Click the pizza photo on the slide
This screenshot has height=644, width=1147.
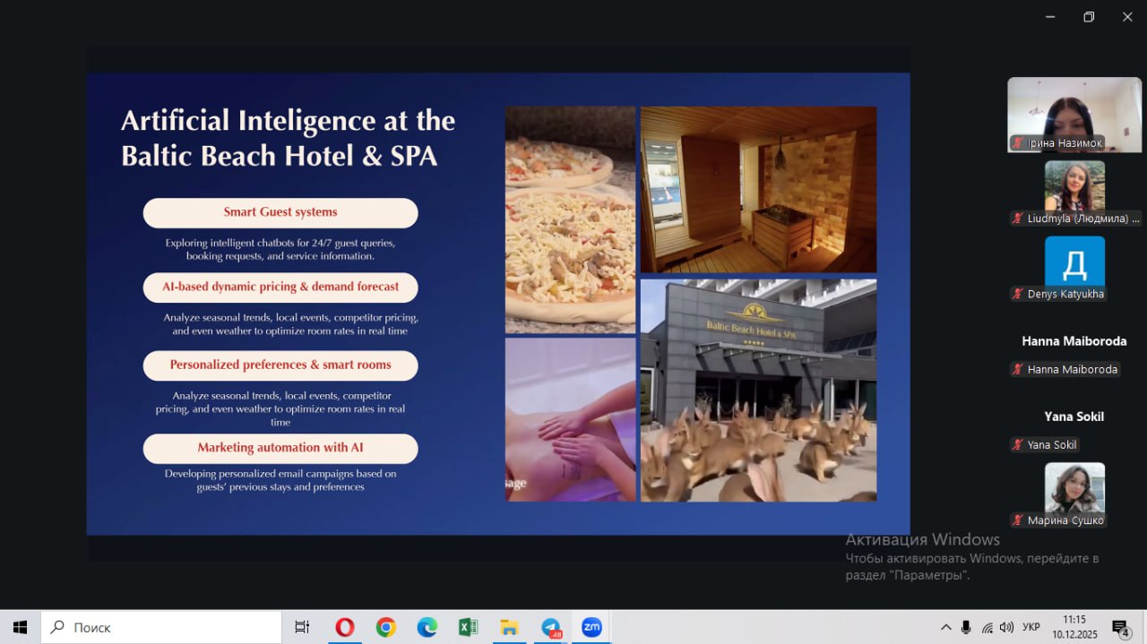570,219
